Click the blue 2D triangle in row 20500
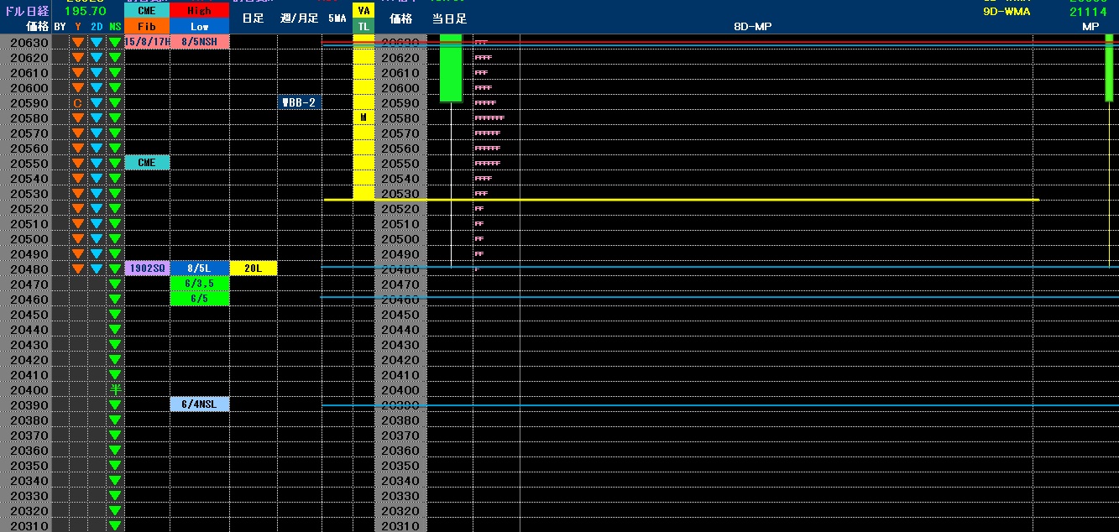Image resolution: width=1119 pixels, height=532 pixels. click(x=97, y=238)
